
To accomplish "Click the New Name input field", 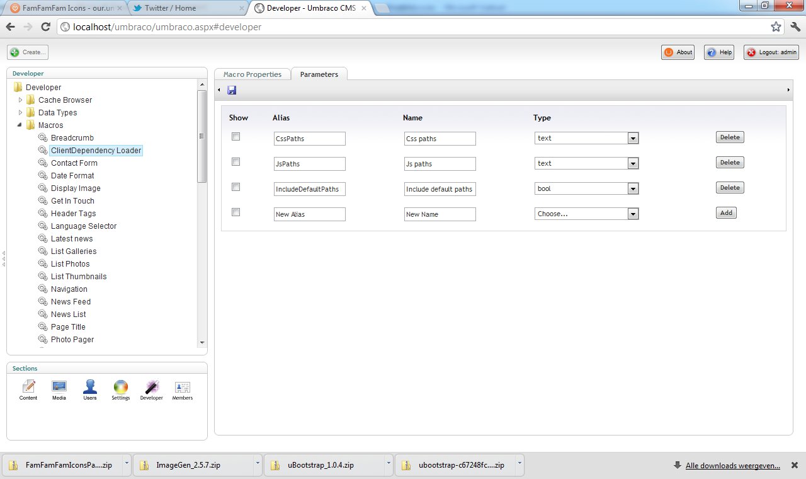I will tap(440, 214).
